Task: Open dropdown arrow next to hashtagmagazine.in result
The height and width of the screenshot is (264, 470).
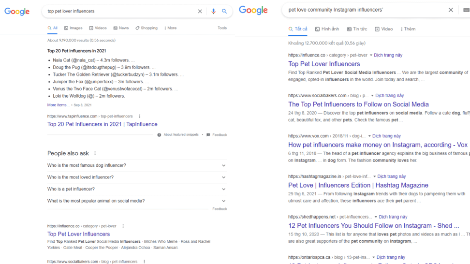Action: point(374,176)
